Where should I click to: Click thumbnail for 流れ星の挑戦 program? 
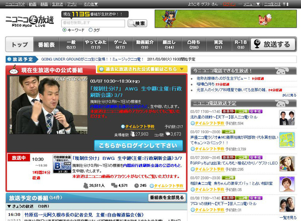tap(287, 118)
